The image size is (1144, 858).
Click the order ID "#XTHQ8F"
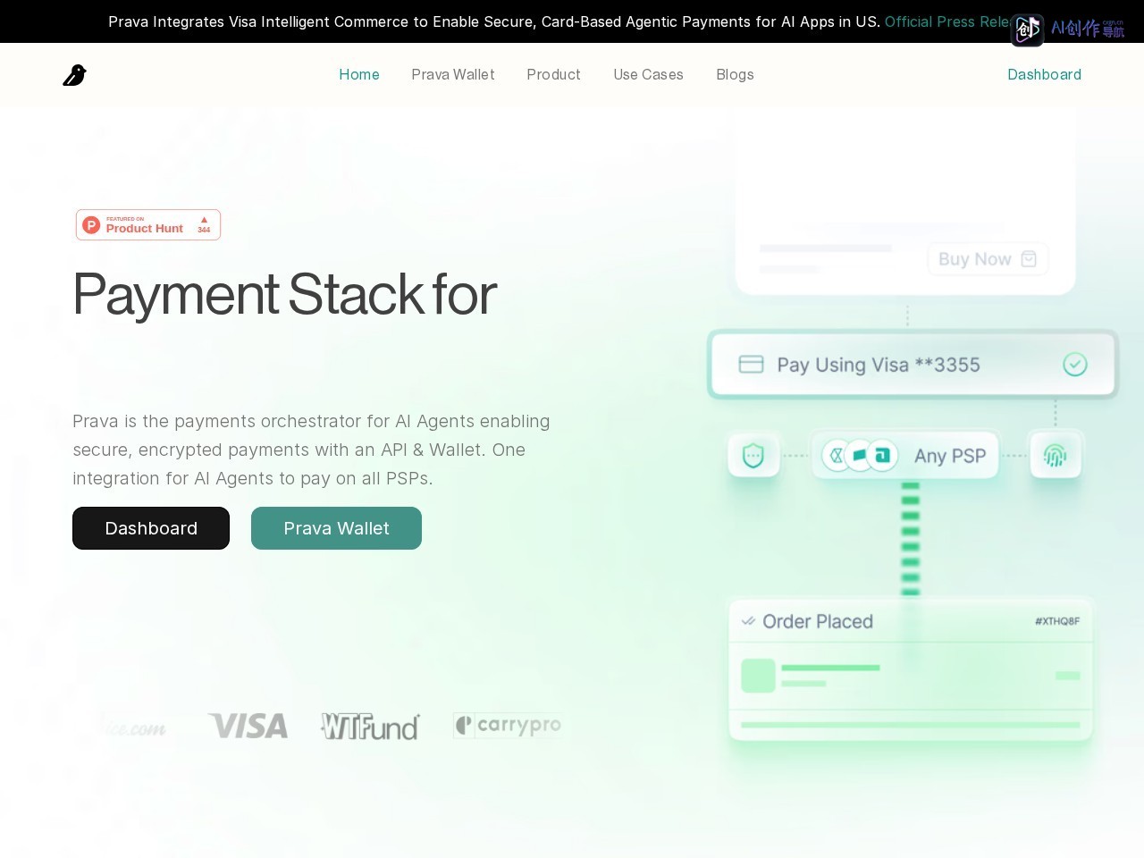pyautogui.click(x=1057, y=621)
